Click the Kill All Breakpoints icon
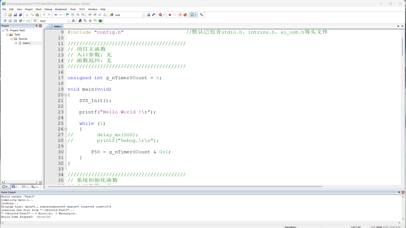This screenshot has height=228, width=406. [x=185, y=15]
